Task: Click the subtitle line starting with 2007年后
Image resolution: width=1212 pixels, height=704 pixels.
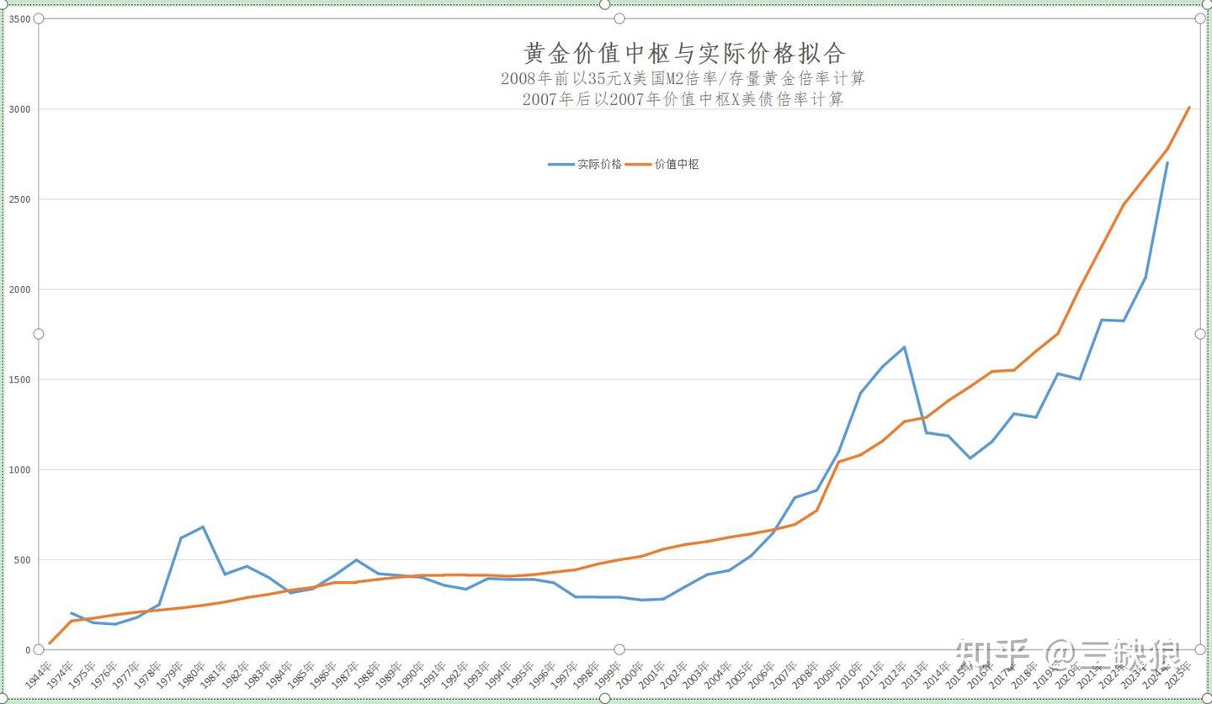Action: click(x=683, y=98)
